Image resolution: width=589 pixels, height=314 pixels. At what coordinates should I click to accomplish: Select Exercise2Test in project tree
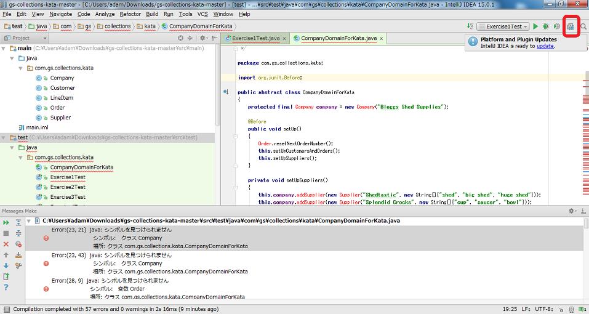pos(68,187)
